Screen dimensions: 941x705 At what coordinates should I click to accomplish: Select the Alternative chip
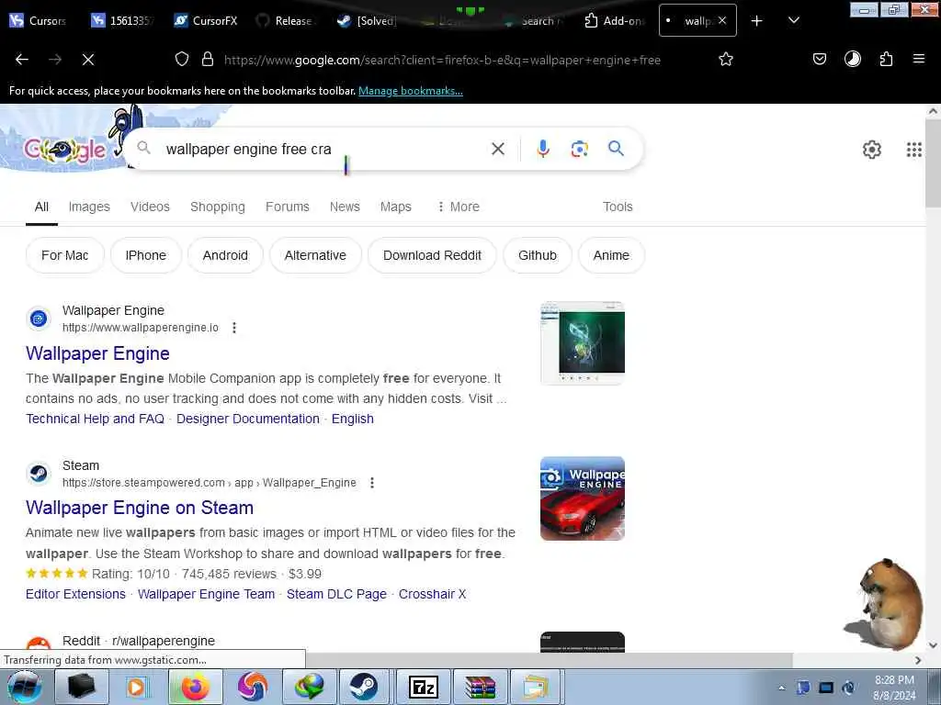(316, 255)
